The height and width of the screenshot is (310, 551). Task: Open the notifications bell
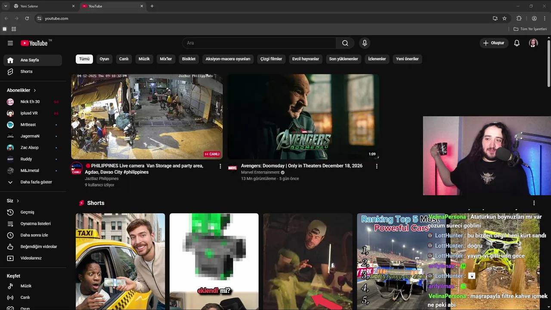tap(517, 43)
